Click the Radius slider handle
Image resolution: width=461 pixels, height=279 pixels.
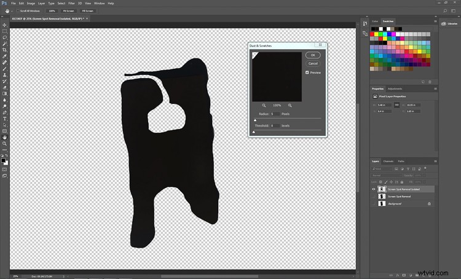pyautogui.click(x=256, y=120)
